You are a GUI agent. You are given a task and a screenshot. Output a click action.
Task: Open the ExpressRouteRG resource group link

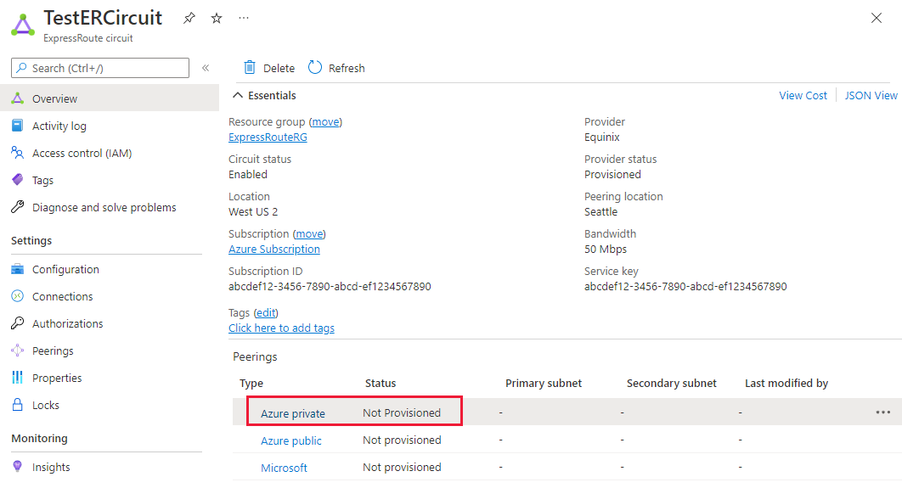pyautogui.click(x=268, y=137)
